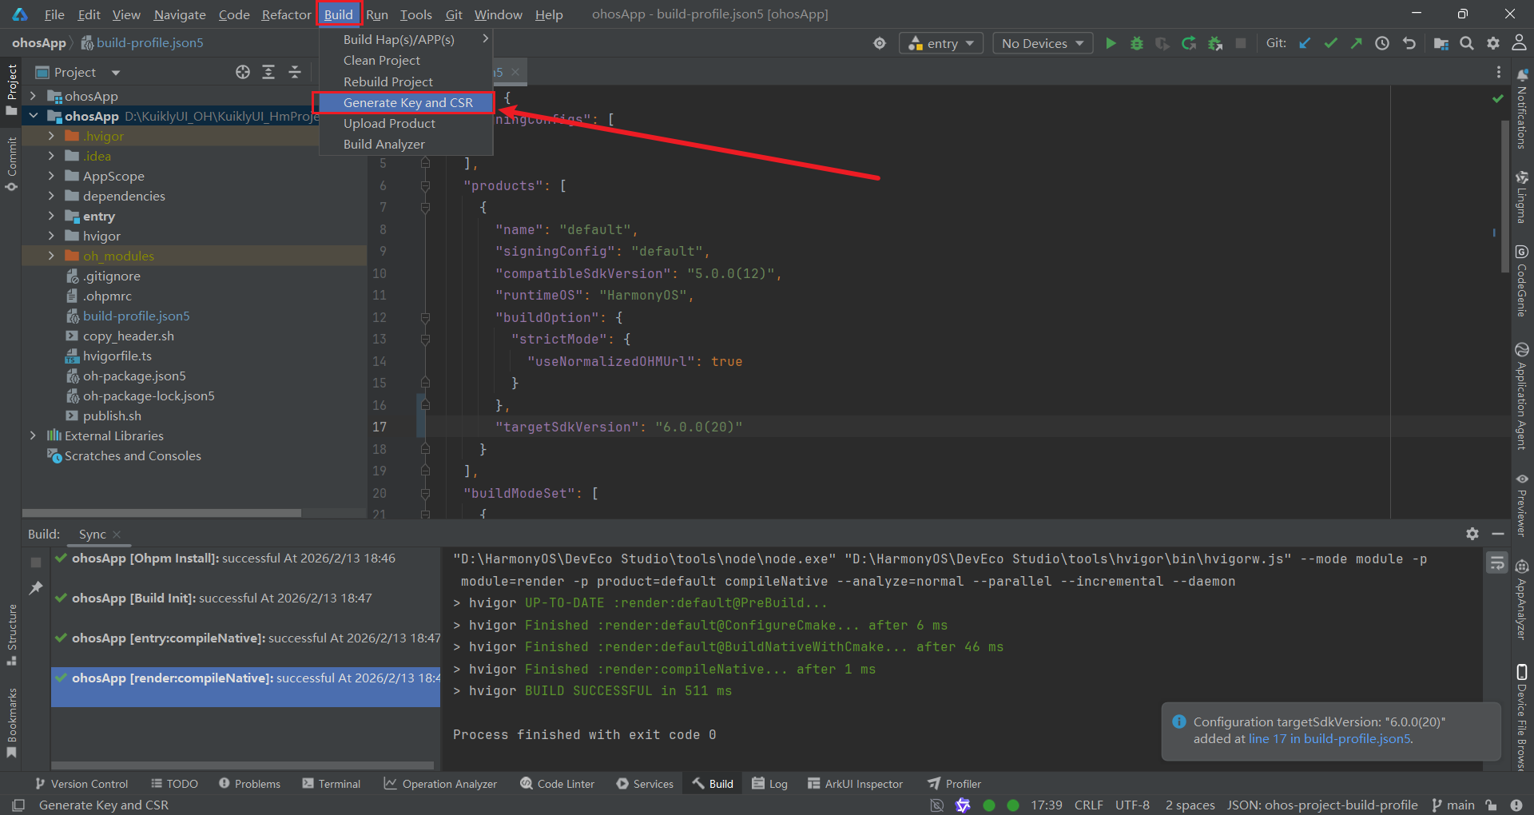Collapse the ohosApp project root node
This screenshot has width=1534, height=815.
[33, 116]
